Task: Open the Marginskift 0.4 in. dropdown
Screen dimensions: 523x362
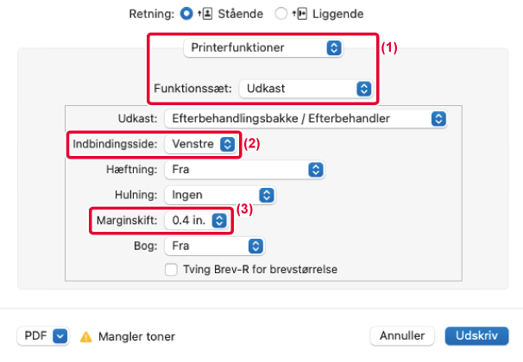Action: pos(197,221)
